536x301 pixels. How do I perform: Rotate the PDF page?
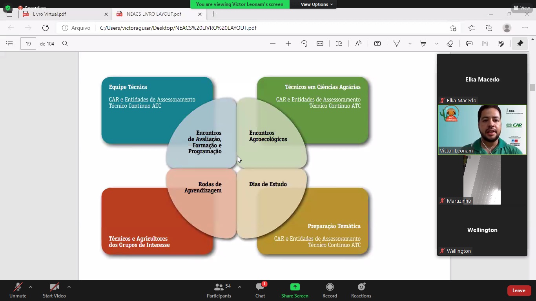click(x=304, y=44)
